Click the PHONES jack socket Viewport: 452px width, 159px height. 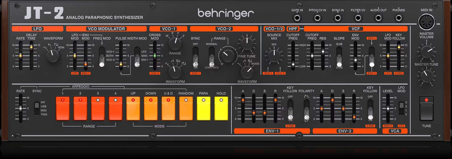pyautogui.click(x=399, y=18)
